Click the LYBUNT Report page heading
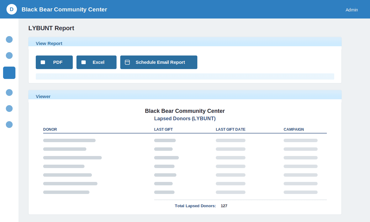Viewport: 370px width, 222px height. 51,28
